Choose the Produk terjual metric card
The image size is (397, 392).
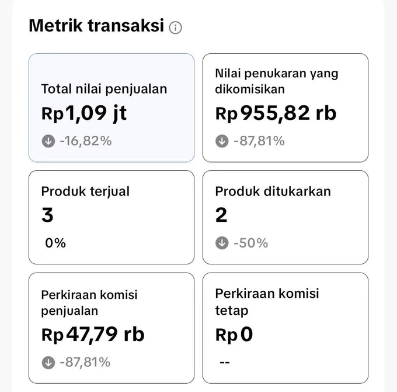click(x=112, y=218)
